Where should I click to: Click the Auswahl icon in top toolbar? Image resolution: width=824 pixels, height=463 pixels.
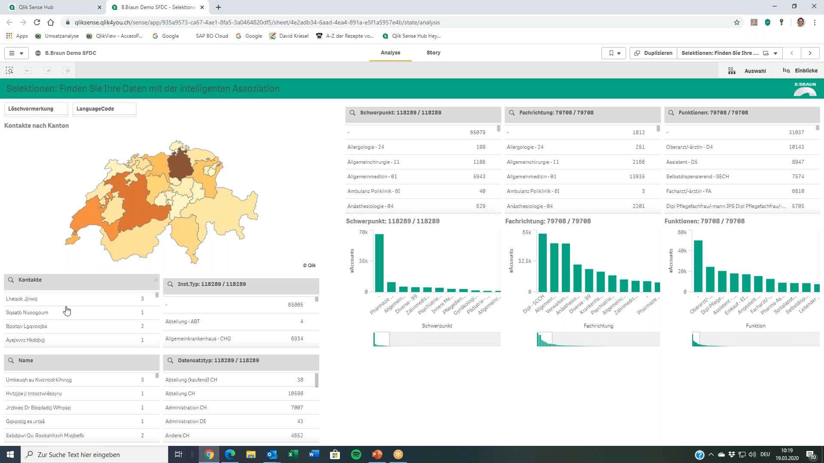(x=733, y=71)
